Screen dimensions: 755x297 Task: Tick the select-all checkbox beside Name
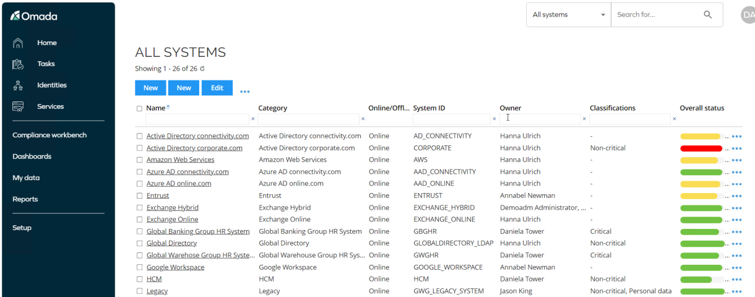pos(139,108)
